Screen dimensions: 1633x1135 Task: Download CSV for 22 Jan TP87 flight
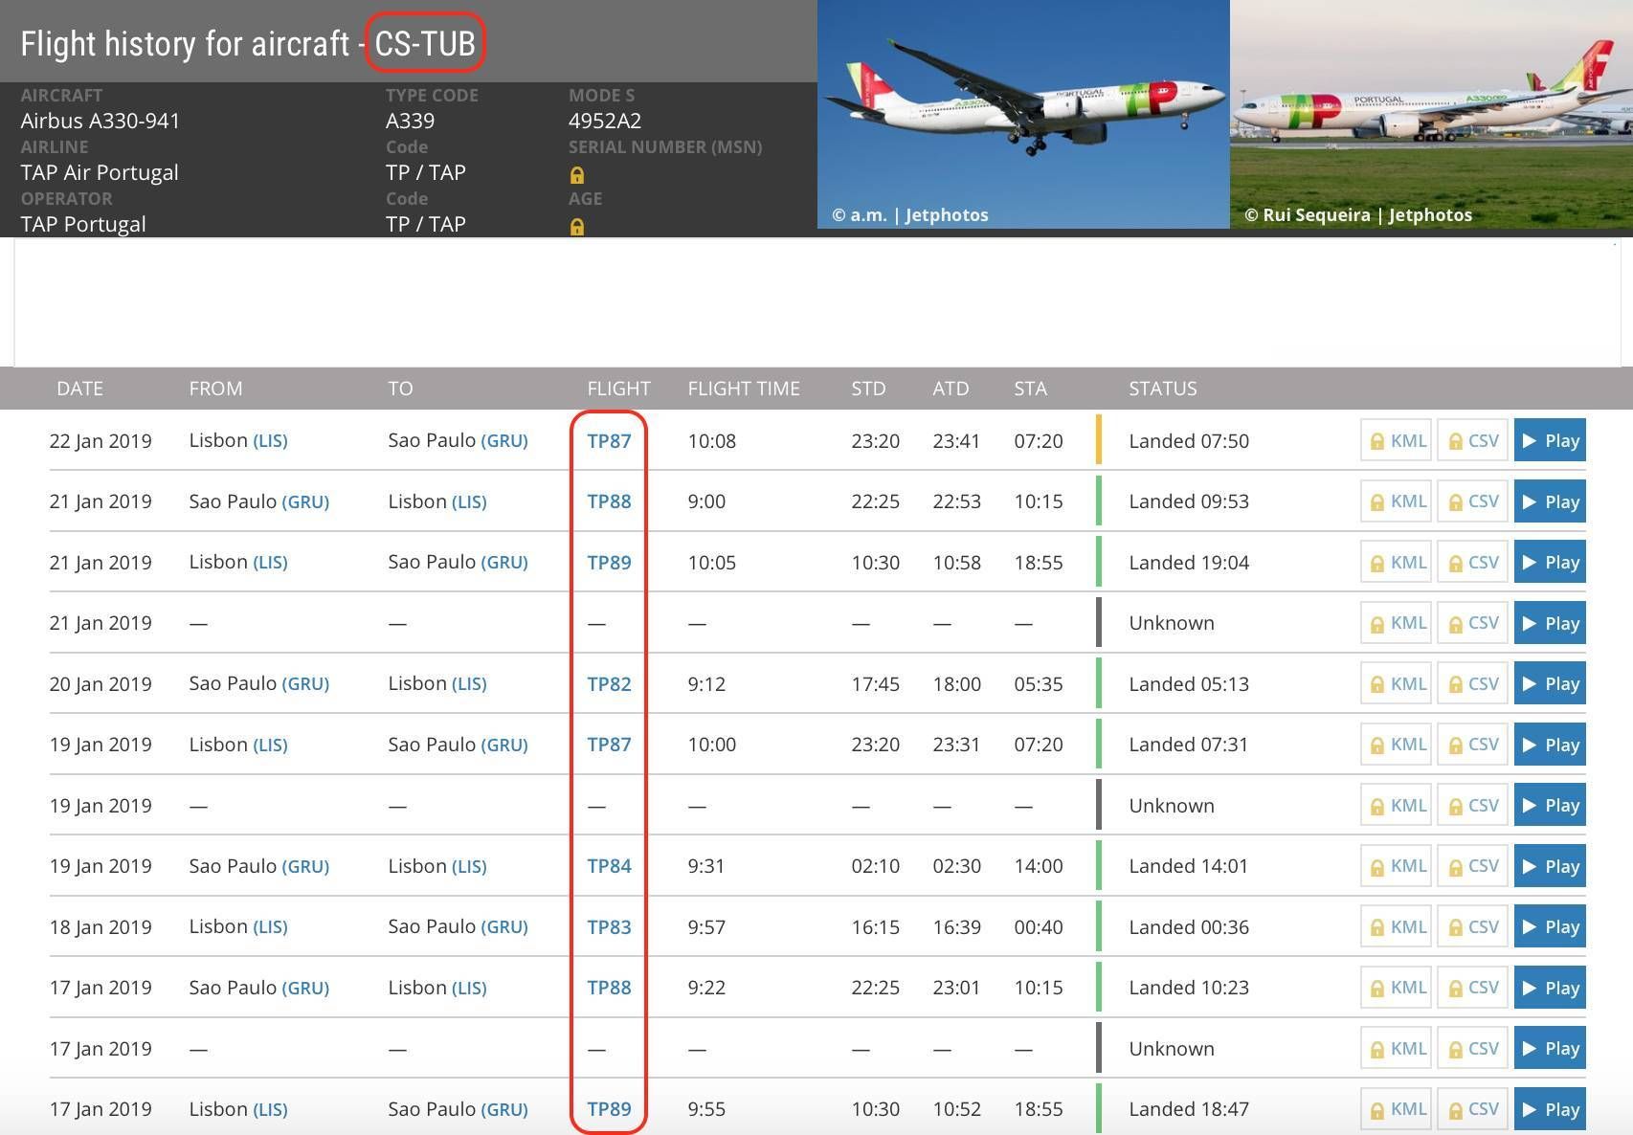(1472, 441)
